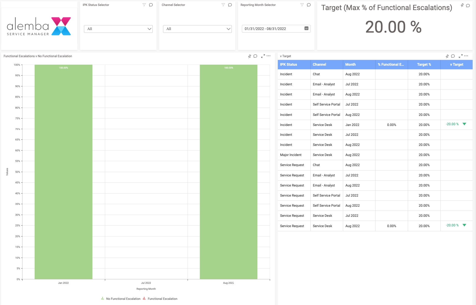476x305 pixels.
Task: Sort table by Month column header
Action: [x=350, y=65]
